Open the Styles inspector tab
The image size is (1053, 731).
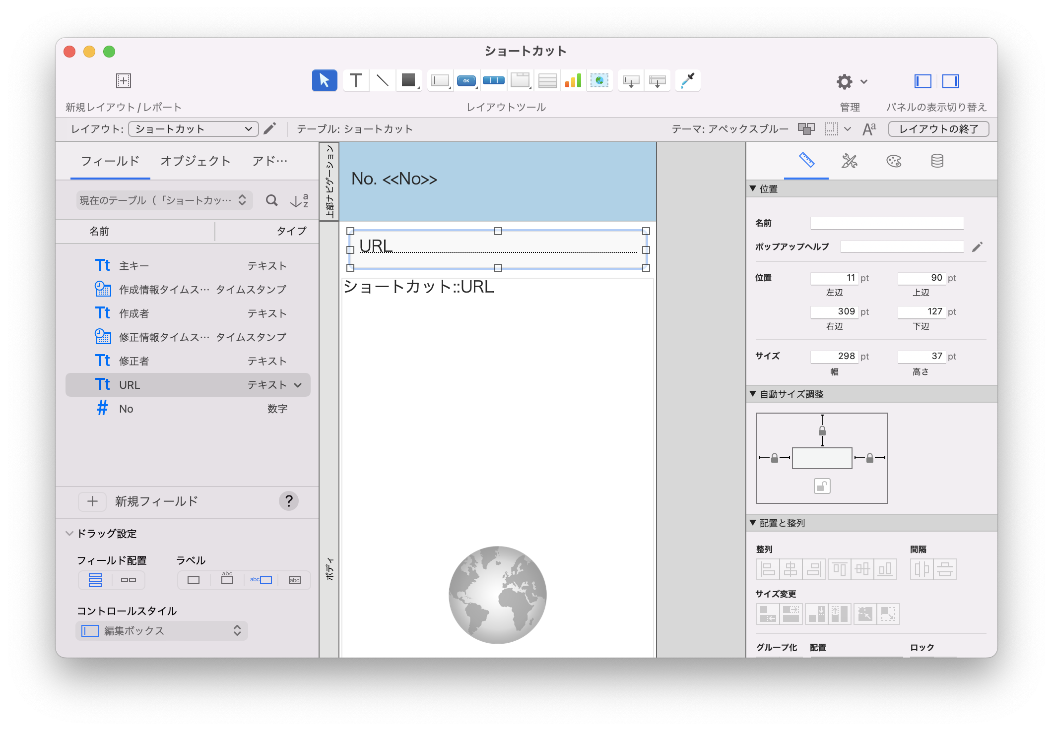pos(850,161)
